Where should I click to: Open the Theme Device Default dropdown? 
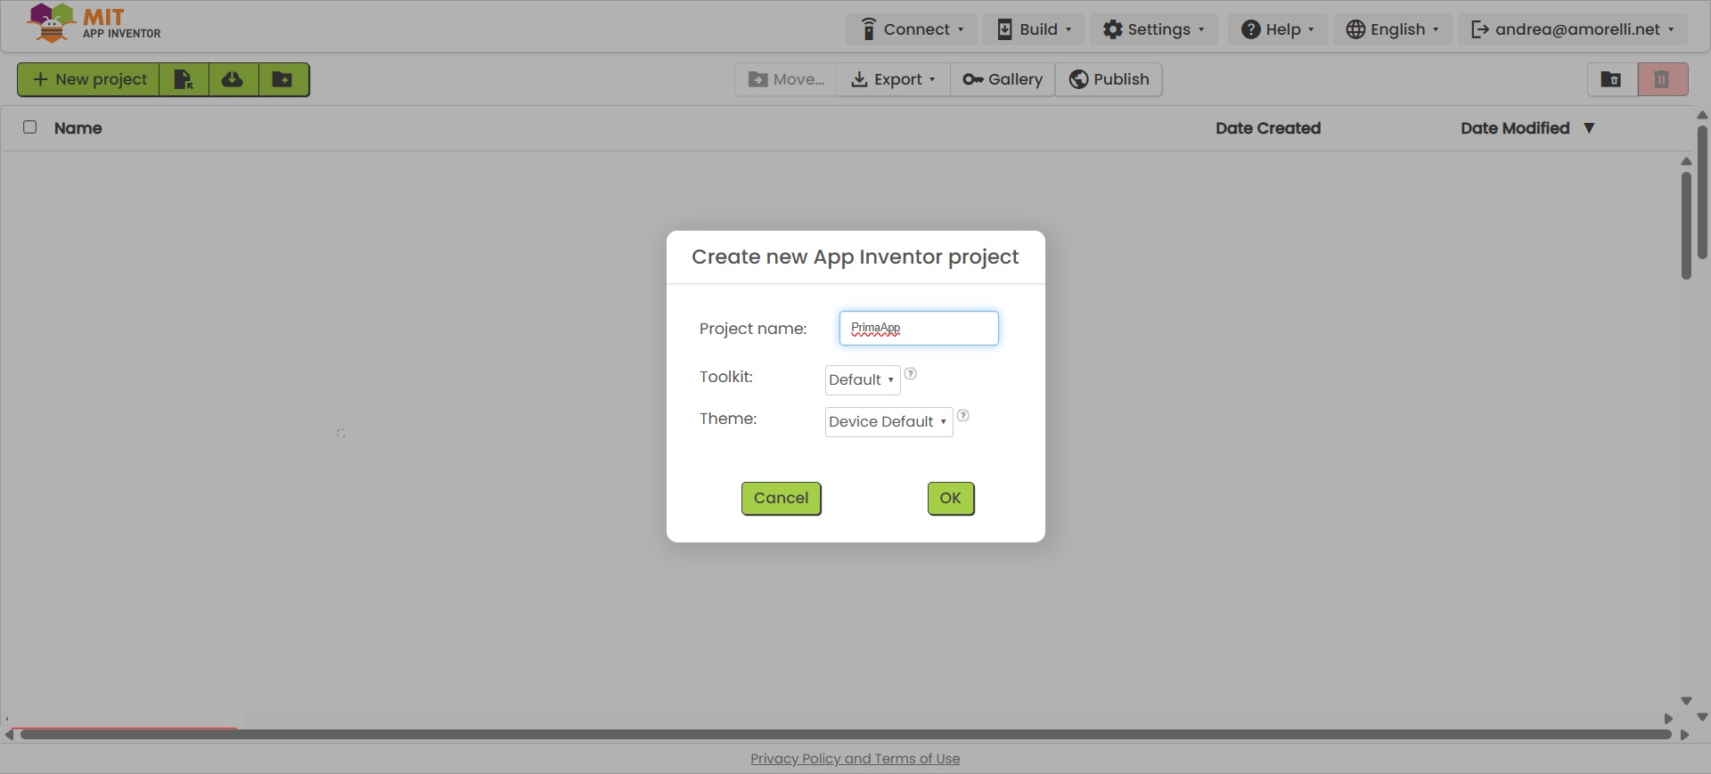click(x=888, y=422)
